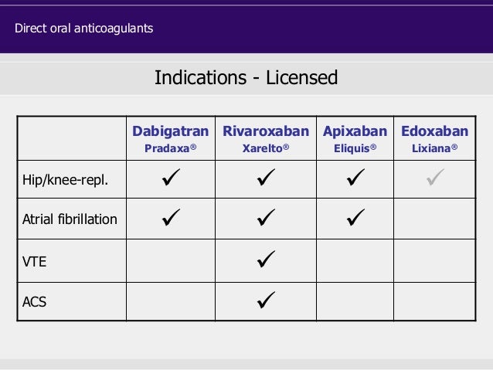493x370 pixels.
Task: Click the ACS row label
Action: point(34,302)
